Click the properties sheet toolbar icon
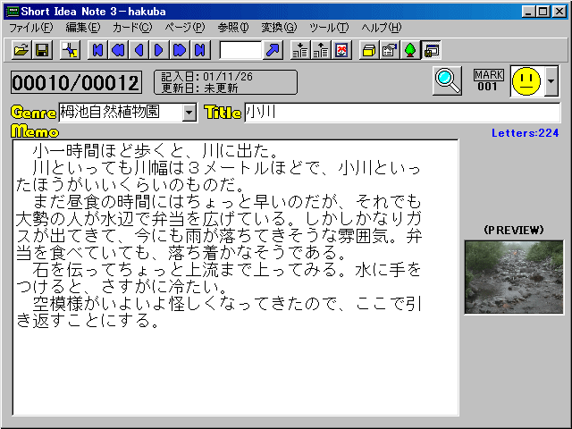 [x=390, y=50]
